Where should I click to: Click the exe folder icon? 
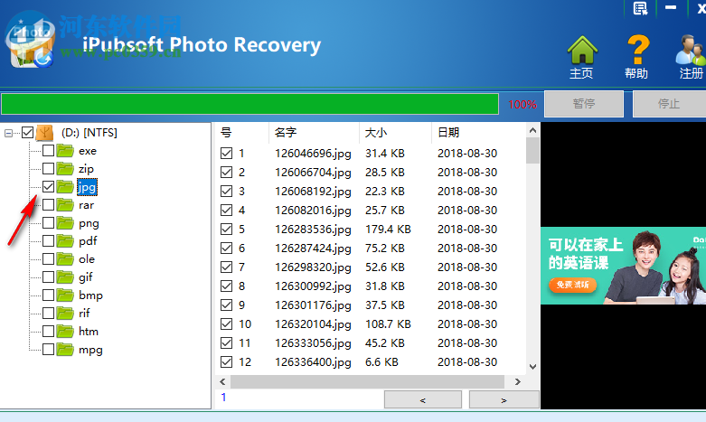65,150
